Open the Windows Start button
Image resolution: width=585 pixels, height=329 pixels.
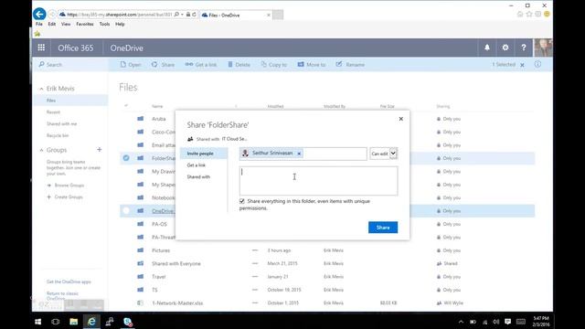38,322
